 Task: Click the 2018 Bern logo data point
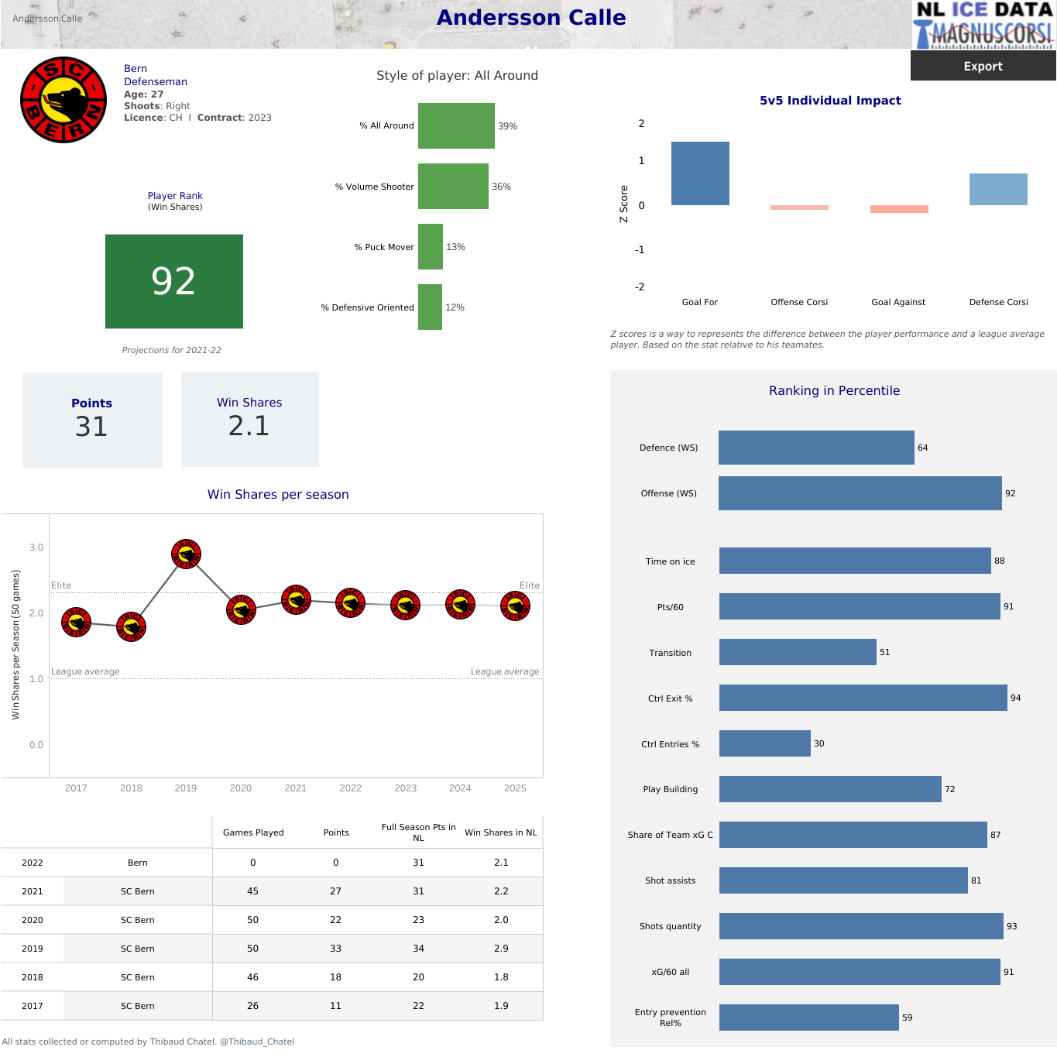(x=131, y=627)
